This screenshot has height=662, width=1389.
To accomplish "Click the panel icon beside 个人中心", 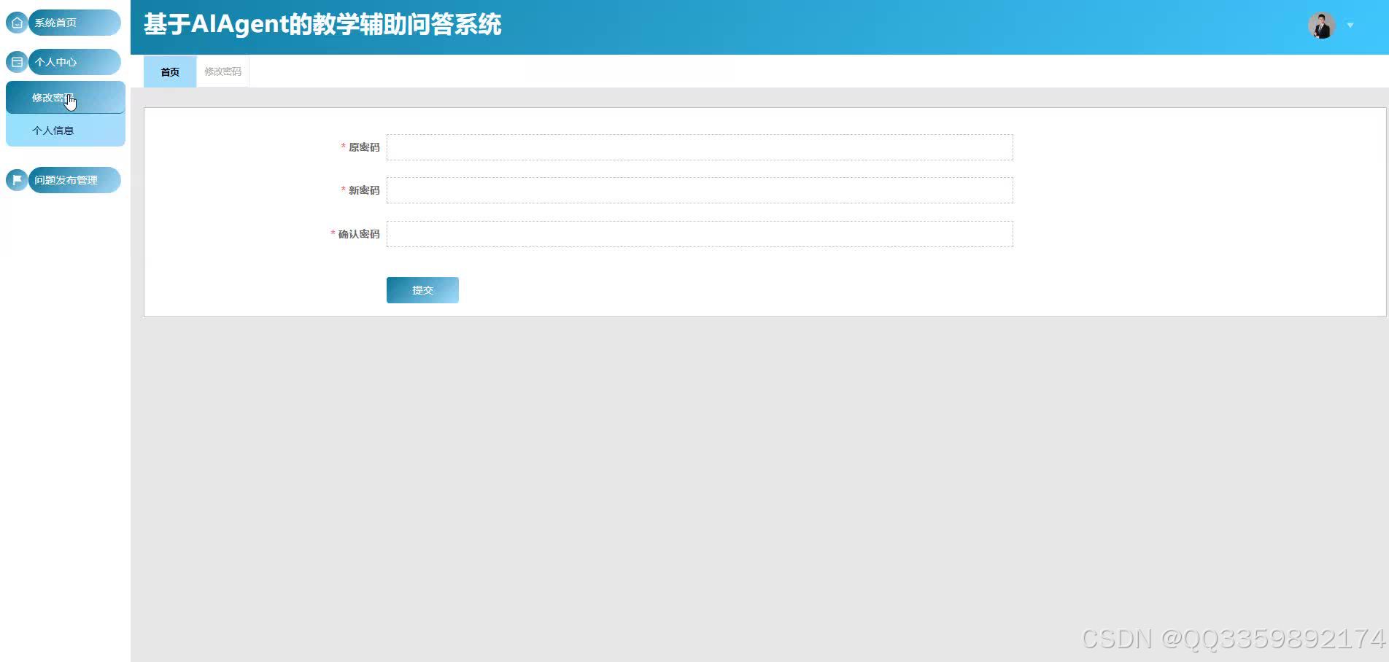I will [17, 62].
